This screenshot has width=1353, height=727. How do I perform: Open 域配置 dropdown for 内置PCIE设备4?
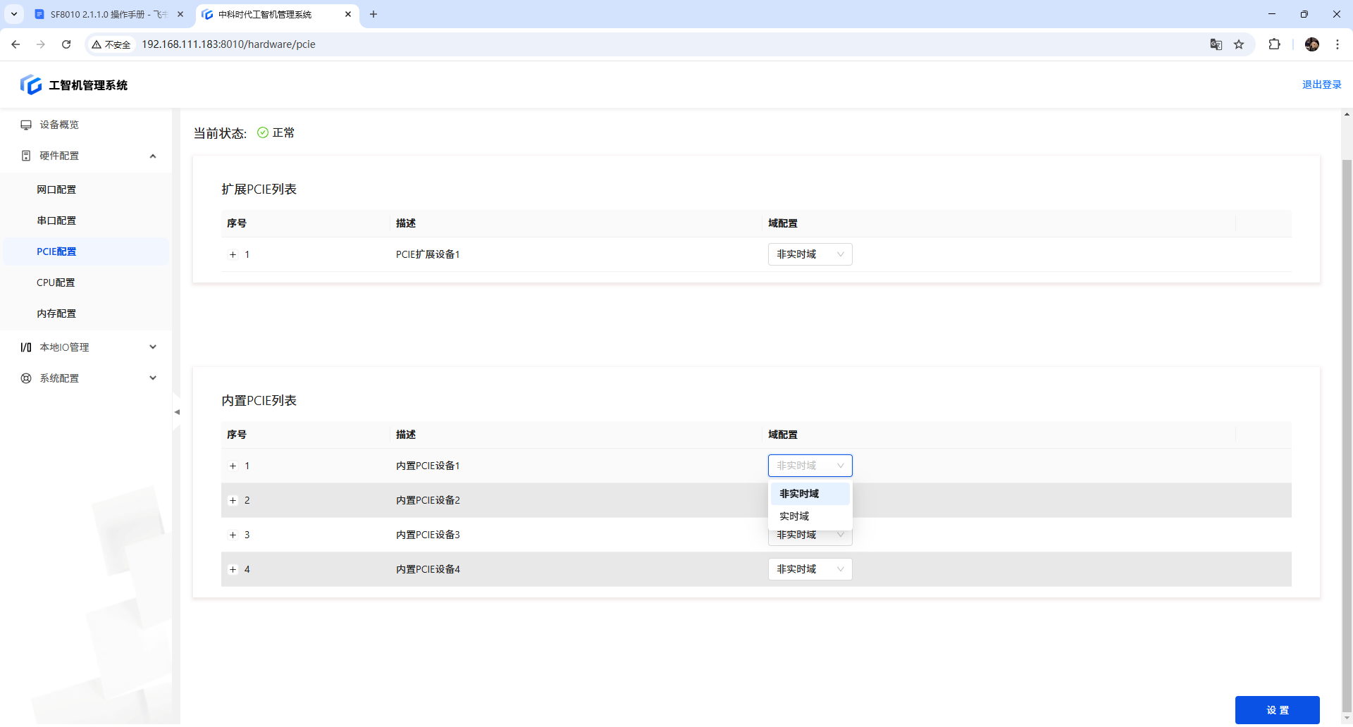click(x=810, y=569)
